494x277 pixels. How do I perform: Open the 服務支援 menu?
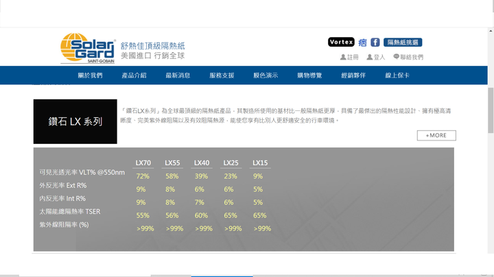[222, 75]
